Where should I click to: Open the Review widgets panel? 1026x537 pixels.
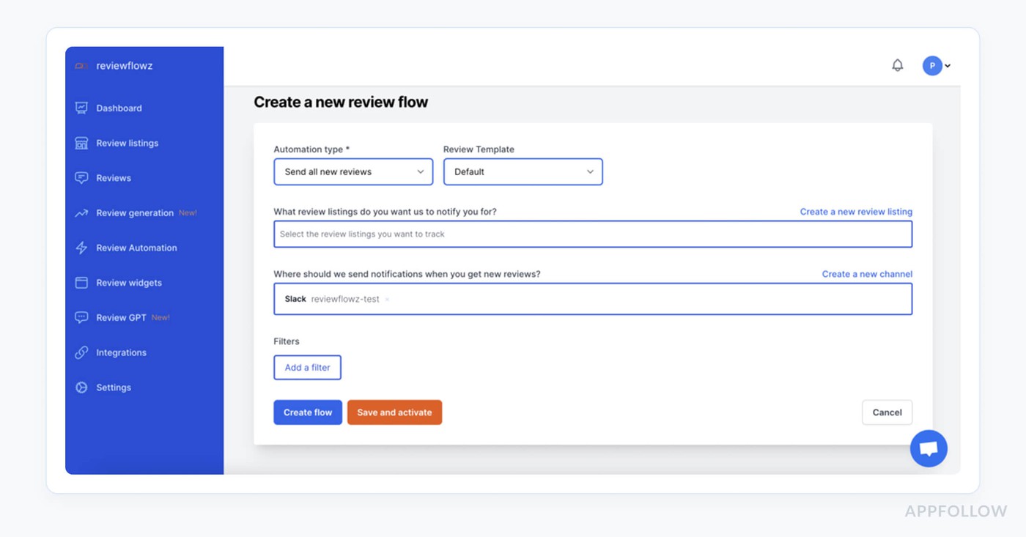click(x=82, y=283)
